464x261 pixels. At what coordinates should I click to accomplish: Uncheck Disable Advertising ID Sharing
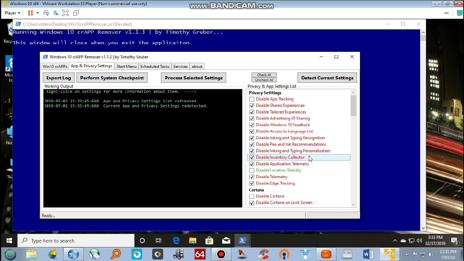(252, 119)
